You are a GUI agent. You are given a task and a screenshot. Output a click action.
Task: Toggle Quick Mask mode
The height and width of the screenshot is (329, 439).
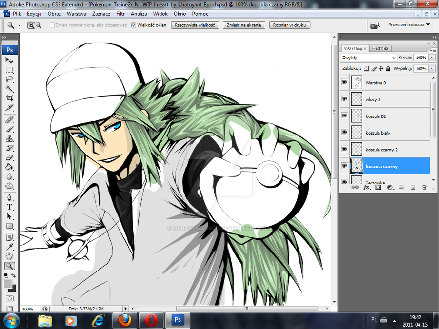[x=9, y=298]
